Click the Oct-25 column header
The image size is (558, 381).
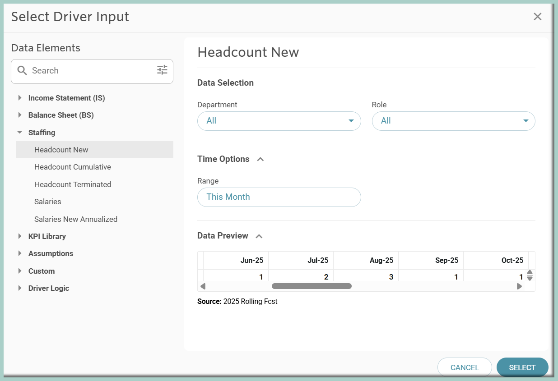coord(496,260)
